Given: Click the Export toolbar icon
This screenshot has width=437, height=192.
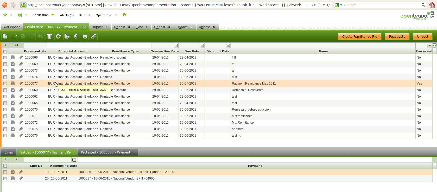Looking at the screenshot, I should coord(67,36).
